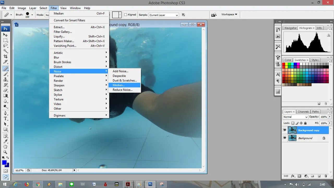Select the Notes tool

coord(5,136)
